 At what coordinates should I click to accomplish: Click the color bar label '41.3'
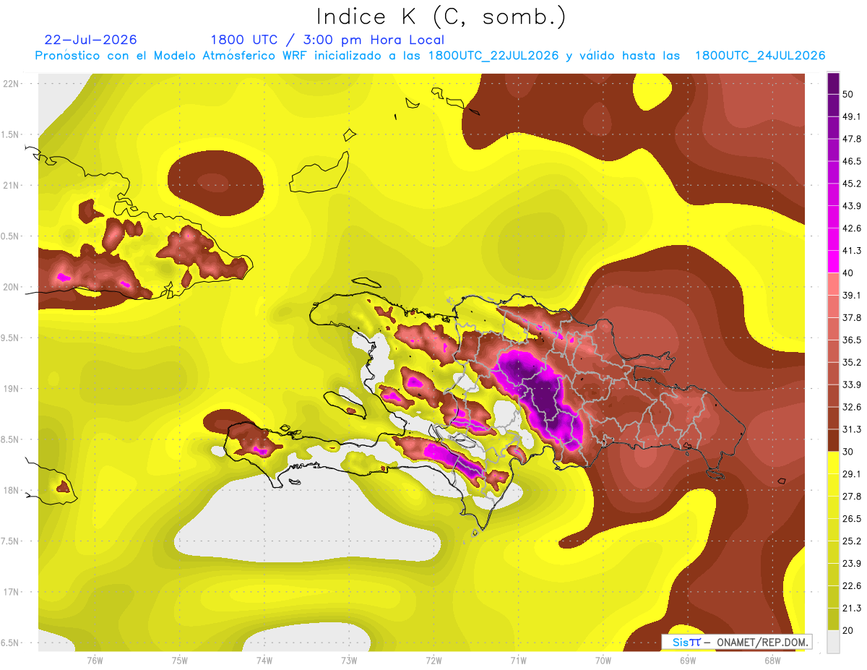(852, 251)
